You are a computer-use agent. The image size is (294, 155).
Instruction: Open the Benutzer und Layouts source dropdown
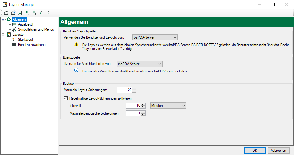coord(155,37)
